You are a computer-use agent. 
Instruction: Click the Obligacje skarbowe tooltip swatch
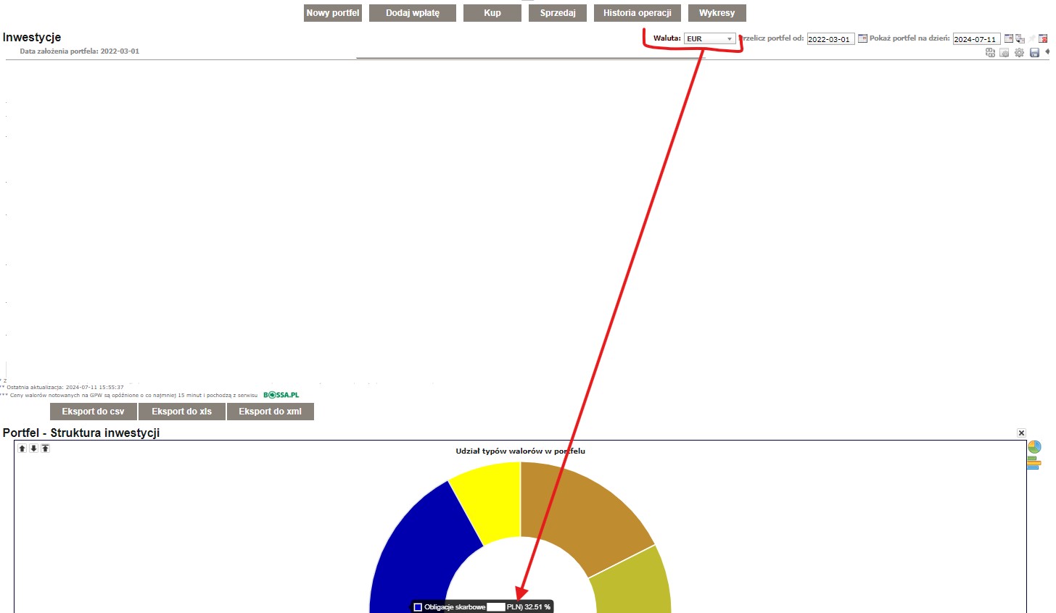click(418, 607)
